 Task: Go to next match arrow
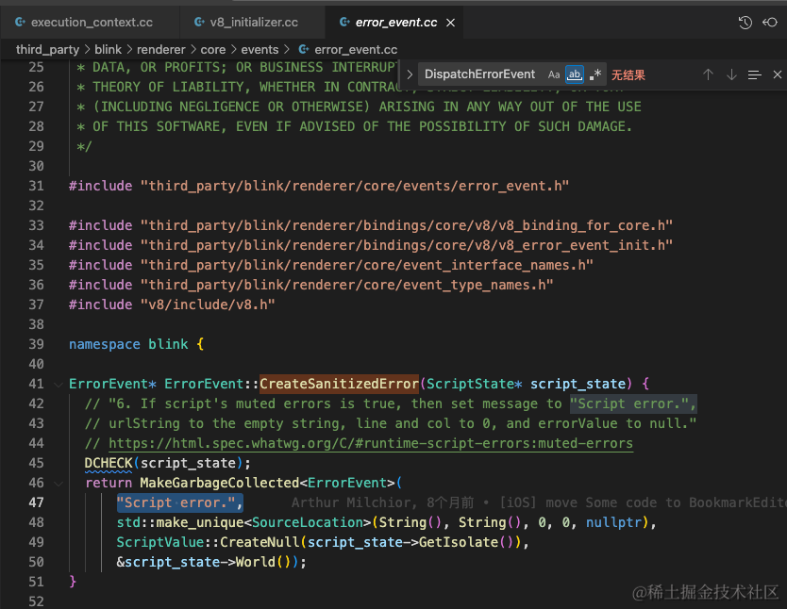tap(731, 74)
